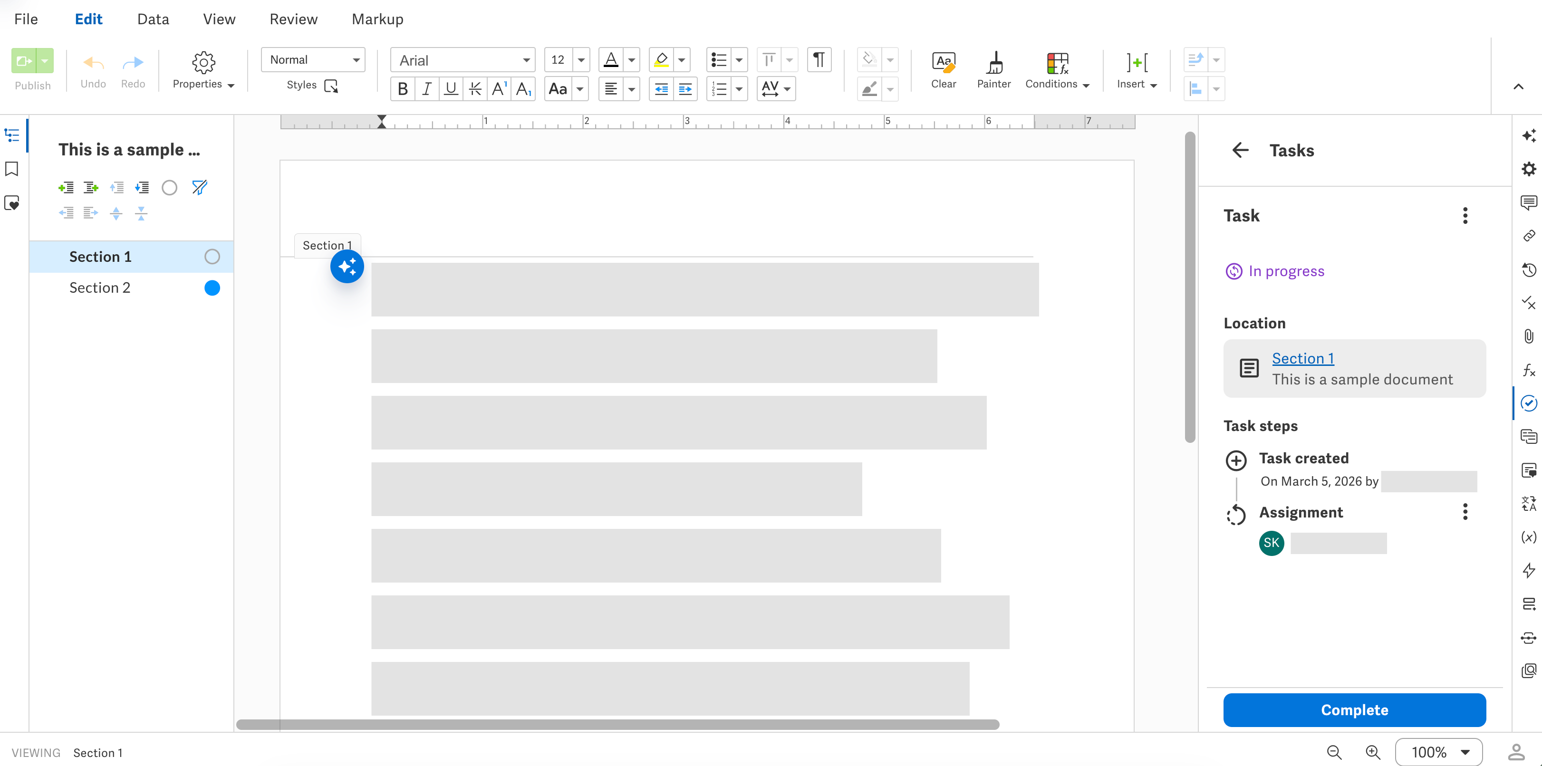Click the Publish button

point(23,60)
